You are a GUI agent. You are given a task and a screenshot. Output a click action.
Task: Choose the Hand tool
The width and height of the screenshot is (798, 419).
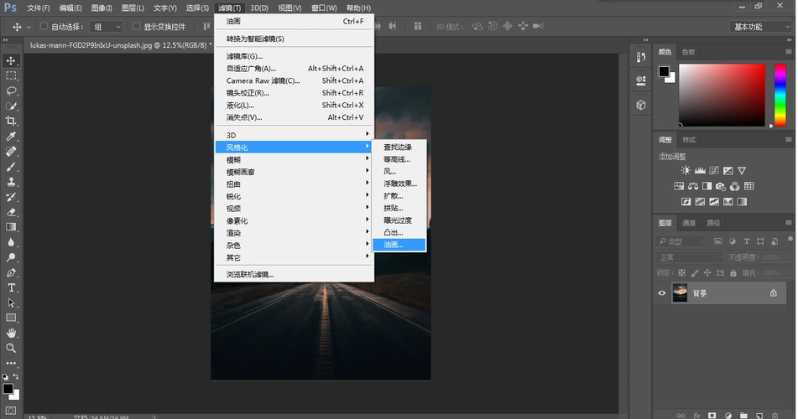(11, 333)
